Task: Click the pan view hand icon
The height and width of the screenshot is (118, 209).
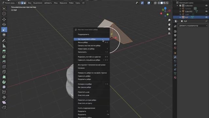Action: (x=169, y=25)
